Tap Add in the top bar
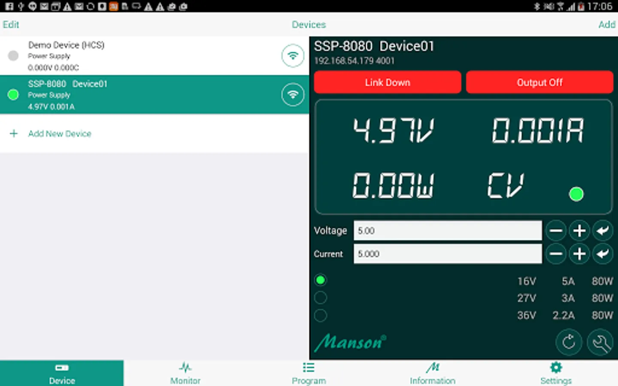This screenshot has height=386, width=618. 607,24
